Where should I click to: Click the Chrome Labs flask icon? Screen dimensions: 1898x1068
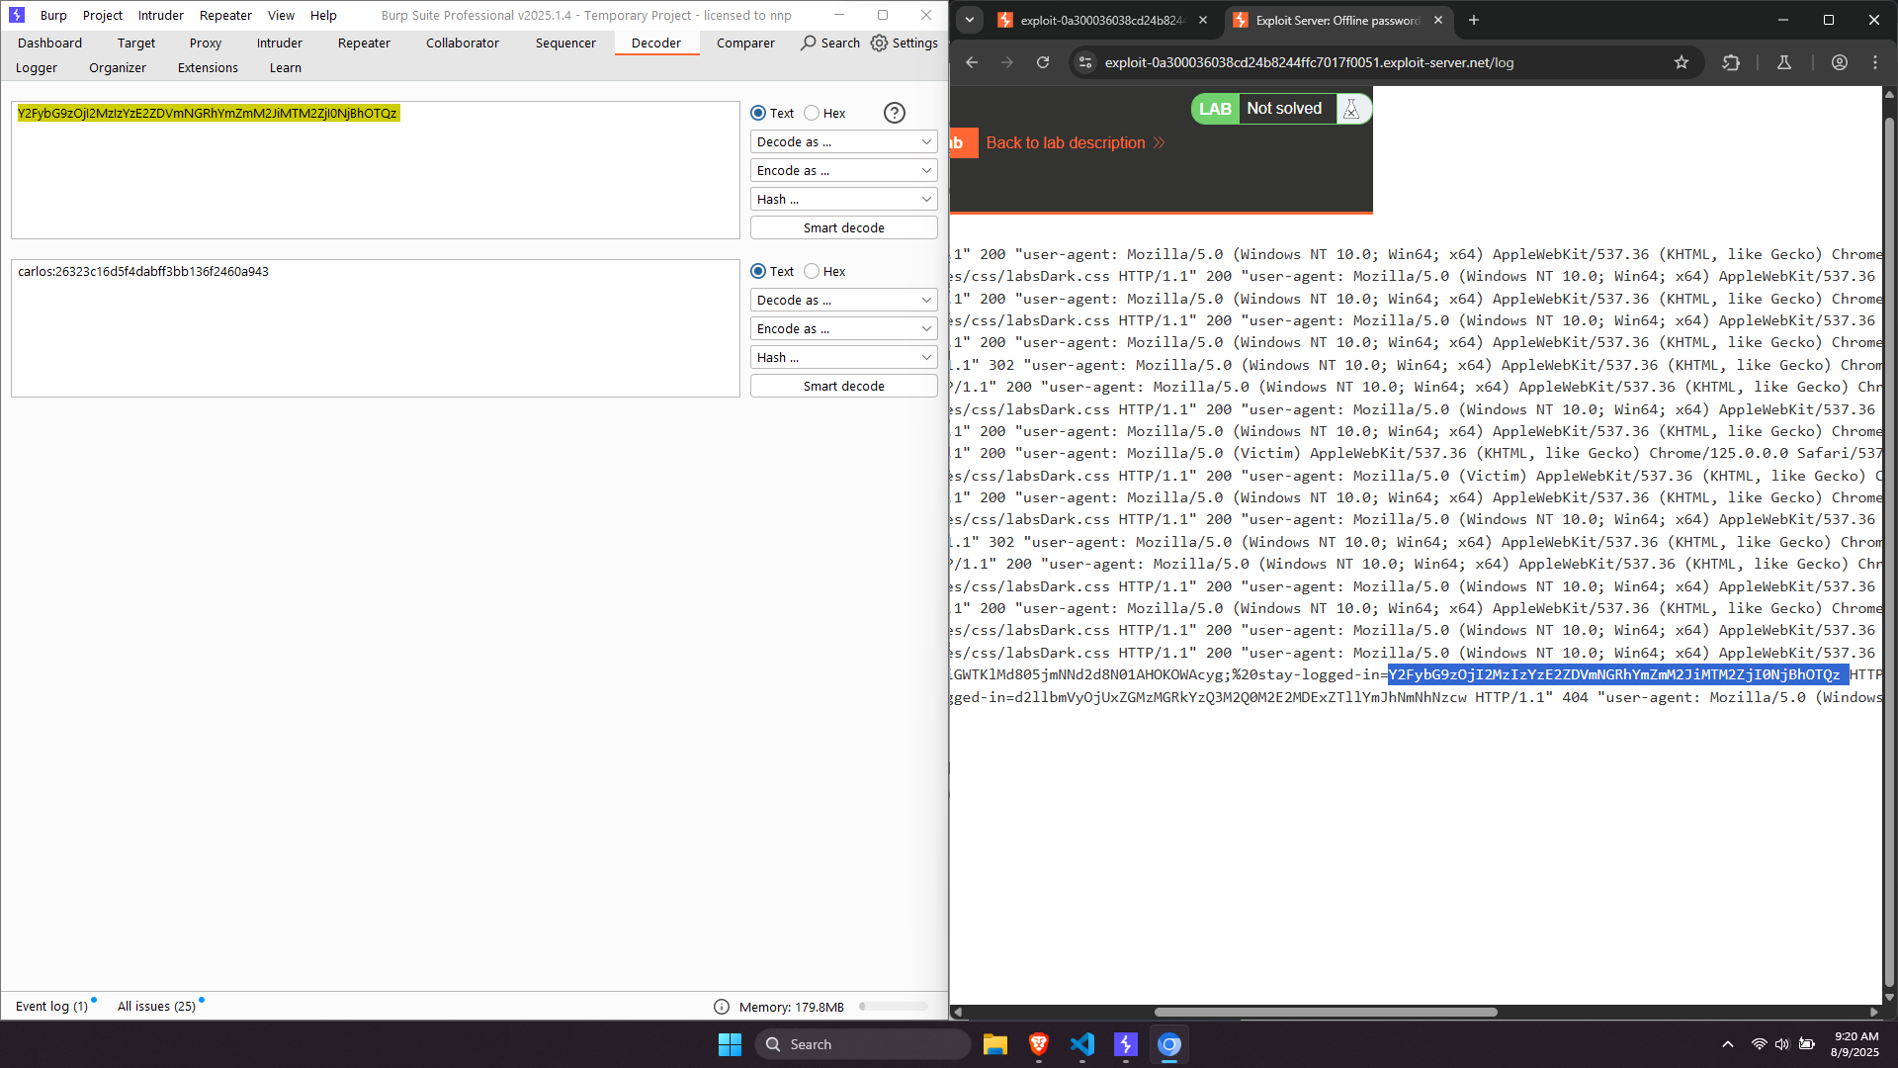(x=1784, y=62)
